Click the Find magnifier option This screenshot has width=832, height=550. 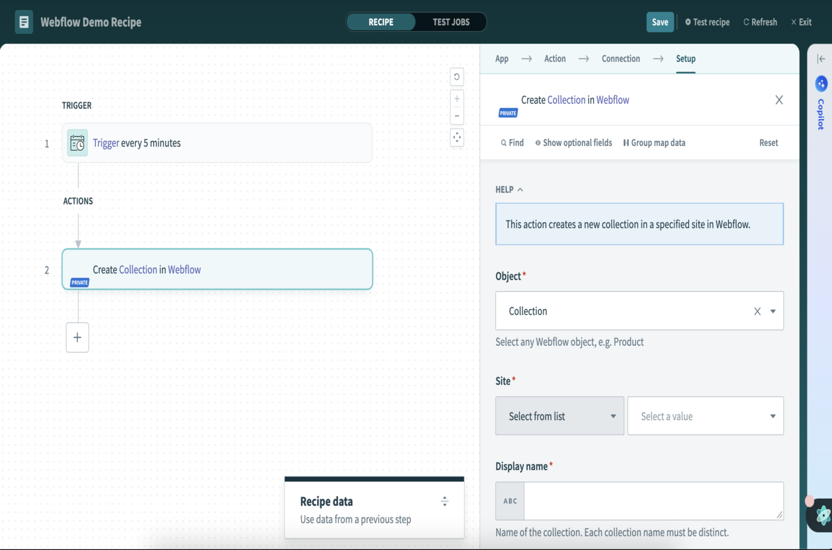tap(512, 142)
